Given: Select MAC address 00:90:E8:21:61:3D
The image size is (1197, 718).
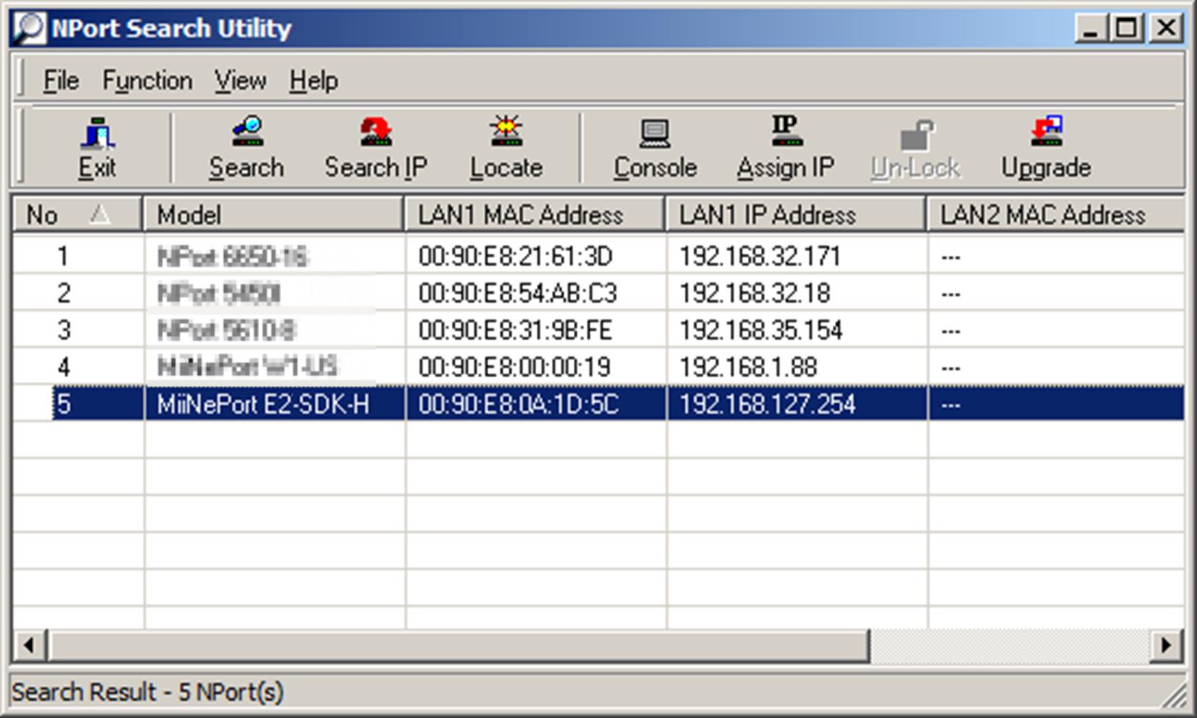Looking at the screenshot, I should click(x=516, y=257).
